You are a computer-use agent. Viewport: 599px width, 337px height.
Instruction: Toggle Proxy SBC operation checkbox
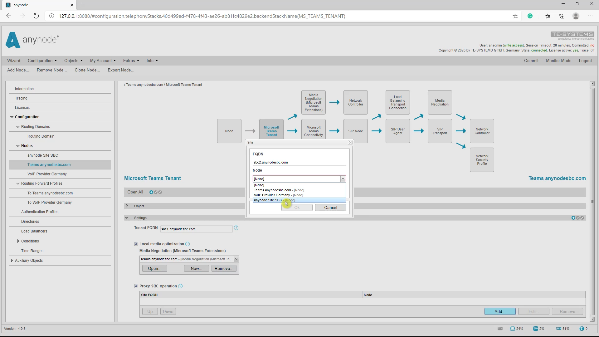click(x=136, y=286)
